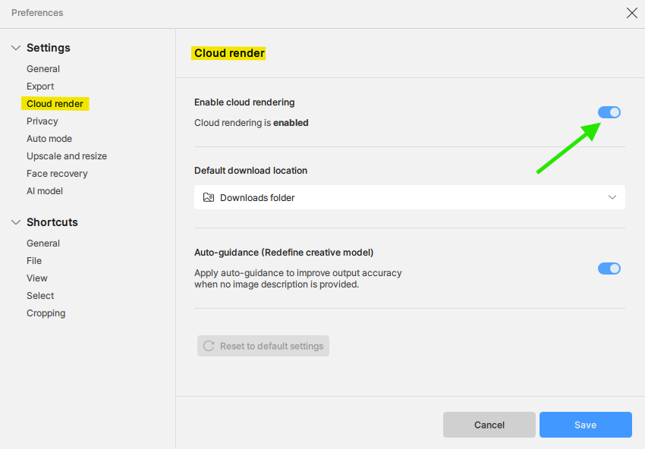This screenshot has width=645, height=449.
Task: Select File under Shortcuts
Action: coord(34,261)
